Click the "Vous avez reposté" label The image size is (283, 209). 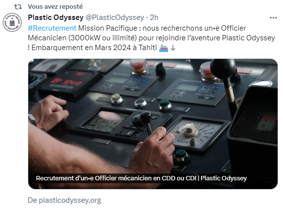55,7
